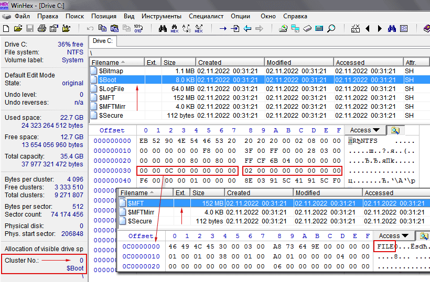Open the Access dropdown in lower hex view

point(394,236)
